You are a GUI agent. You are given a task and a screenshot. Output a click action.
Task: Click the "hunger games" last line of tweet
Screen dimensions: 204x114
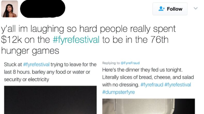[x=30, y=51]
